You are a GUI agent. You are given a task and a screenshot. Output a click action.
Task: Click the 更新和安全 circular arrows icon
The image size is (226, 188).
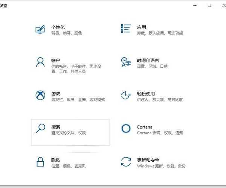(126, 162)
